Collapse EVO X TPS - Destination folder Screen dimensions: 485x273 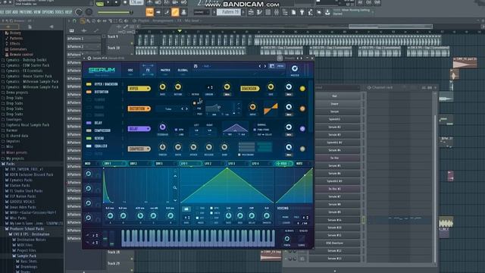tap(10, 234)
